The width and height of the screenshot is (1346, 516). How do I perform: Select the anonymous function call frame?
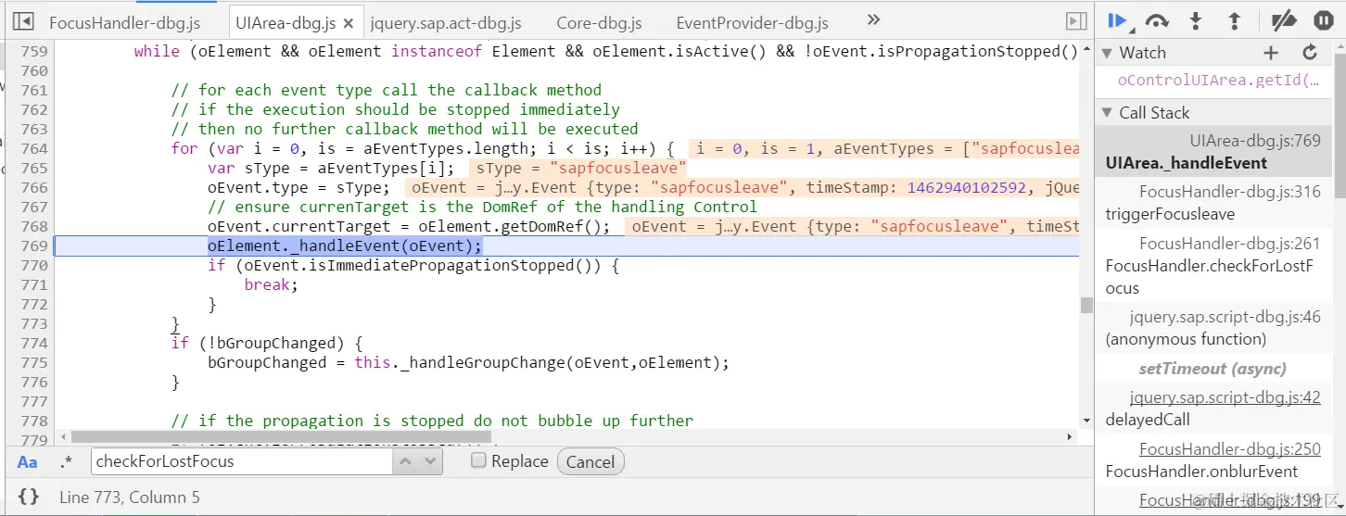tap(1213, 328)
